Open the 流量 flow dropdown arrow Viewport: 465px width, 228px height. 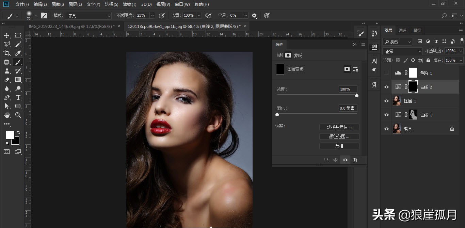click(199, 16)
